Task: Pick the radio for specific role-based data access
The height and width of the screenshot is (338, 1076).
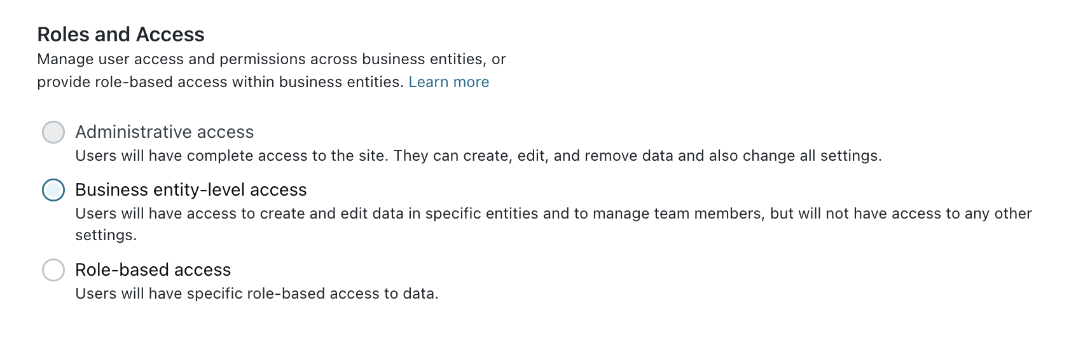Action: pyautogui.click(x=53, y=270)
